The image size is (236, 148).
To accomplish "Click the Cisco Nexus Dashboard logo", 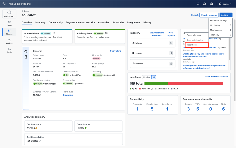I will point(16,4).
